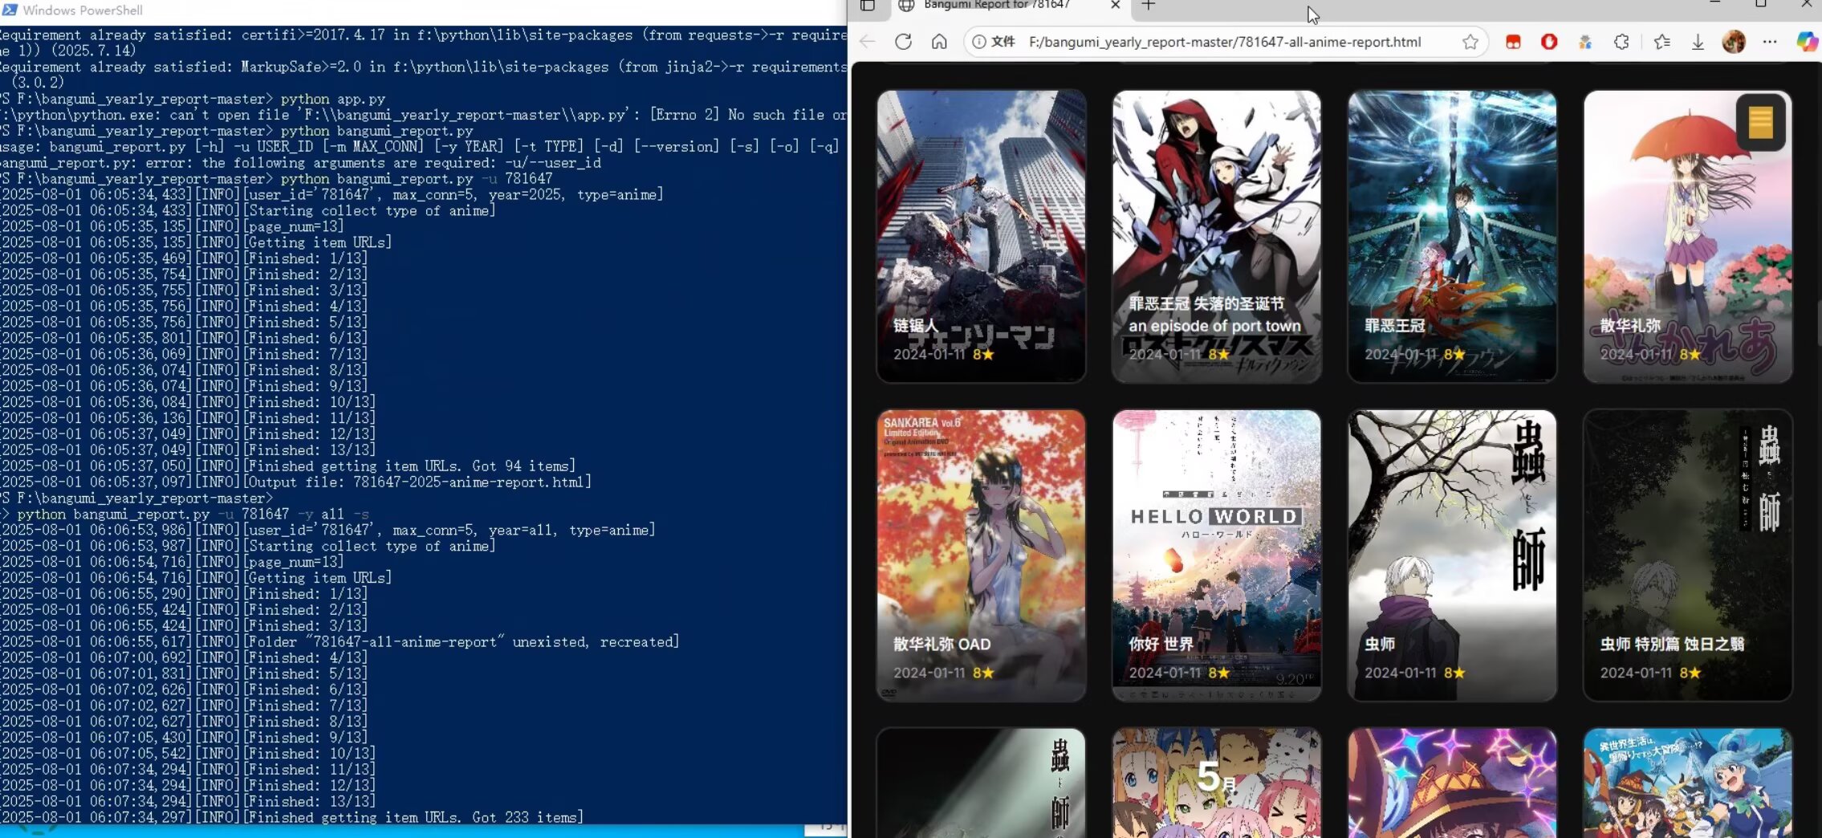Click the 'Got 233 items' log line
The image size is (1822, 838).
292,817
